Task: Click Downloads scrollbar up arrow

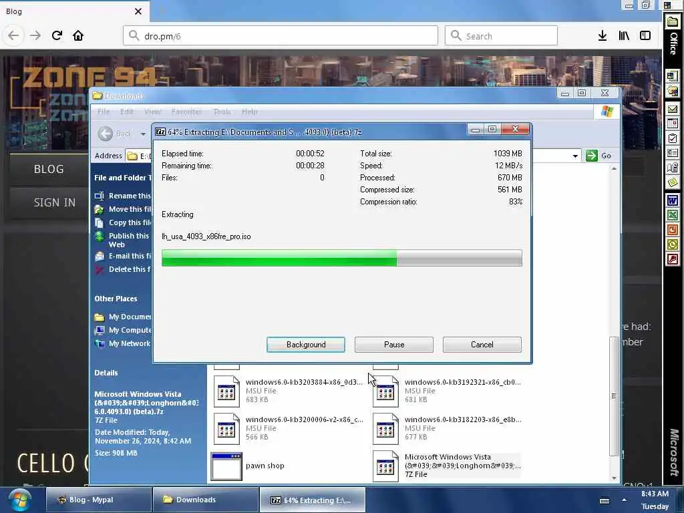Action: pos(614,169)
